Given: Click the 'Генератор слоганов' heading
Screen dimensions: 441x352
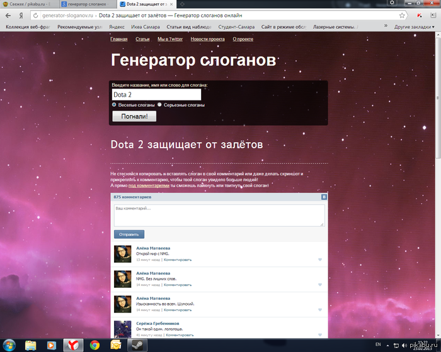Looking at the screenshot, I should tap(193, 60).
